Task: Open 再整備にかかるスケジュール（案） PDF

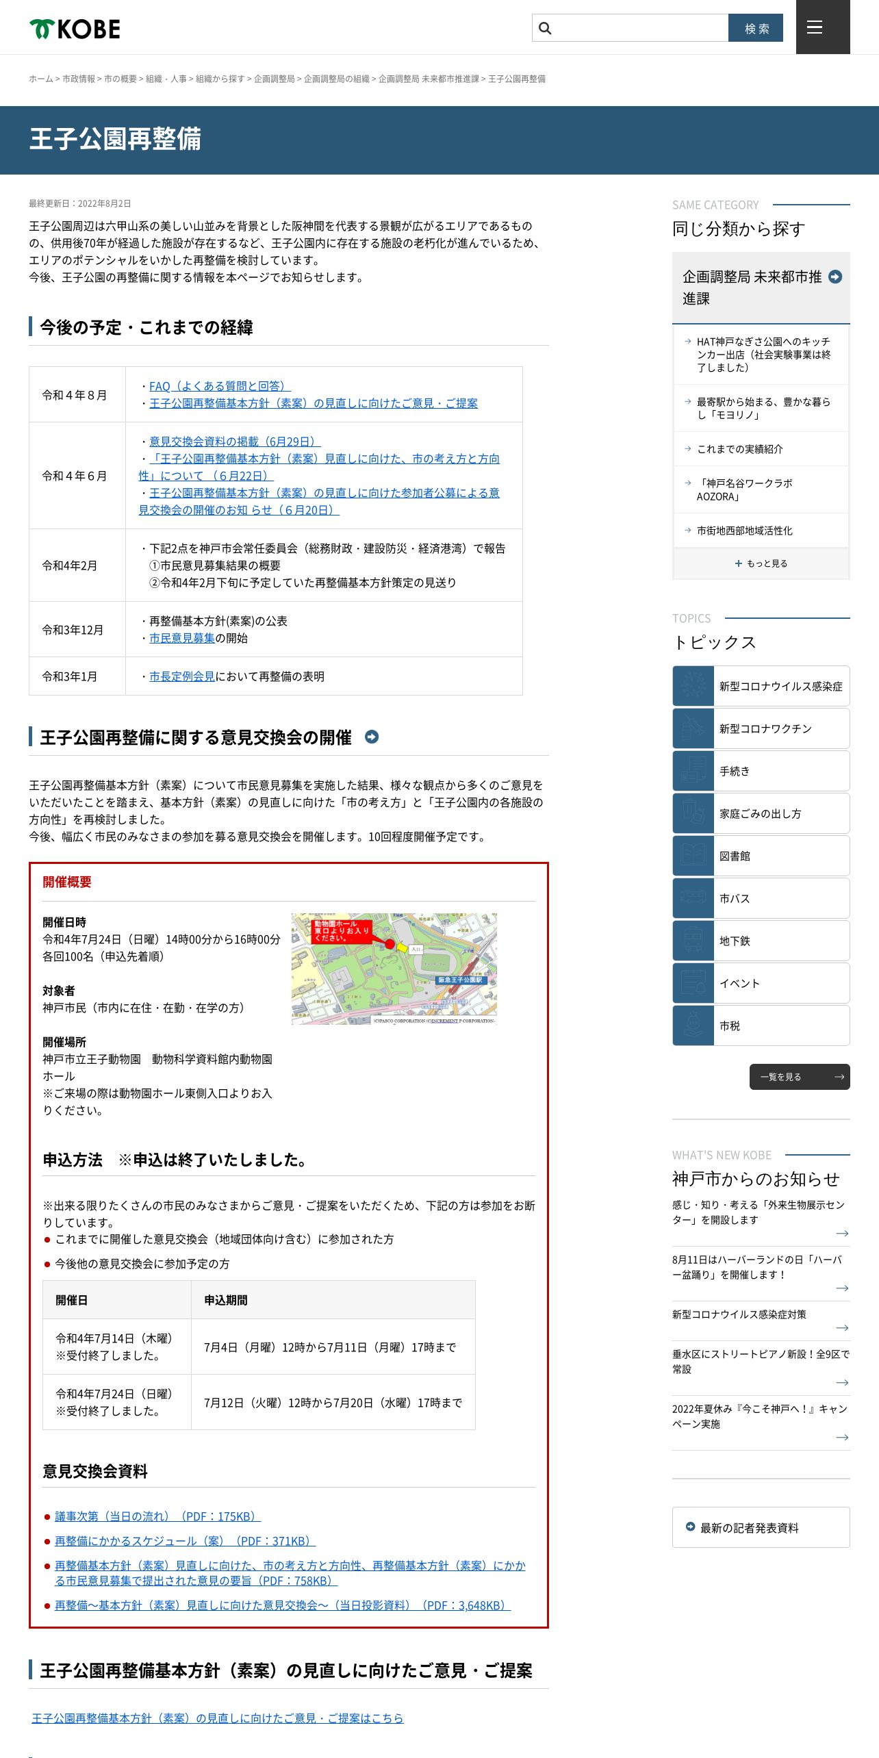Action: click(185, 1541)
